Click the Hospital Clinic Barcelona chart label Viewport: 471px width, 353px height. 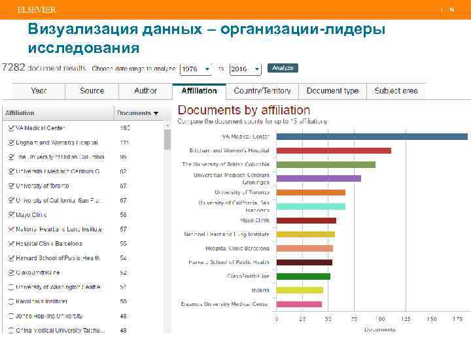tap(237, 248)
